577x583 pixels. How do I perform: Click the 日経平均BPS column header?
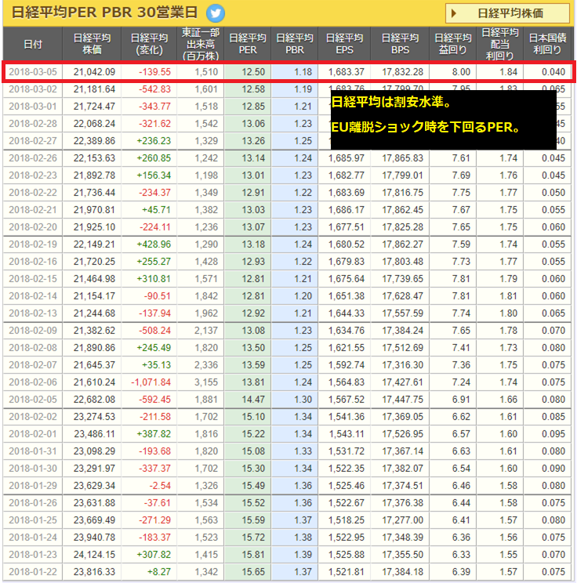click(400, 44)
